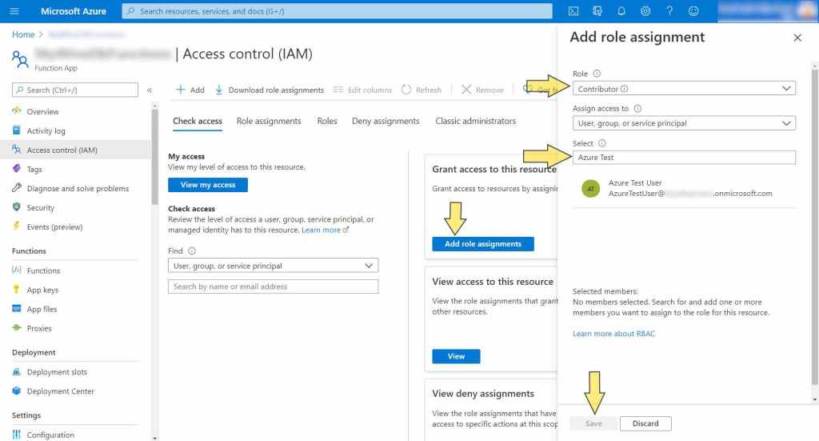819x441 pixels.
Task: Switch to the Check access tab
Action: 198,121
